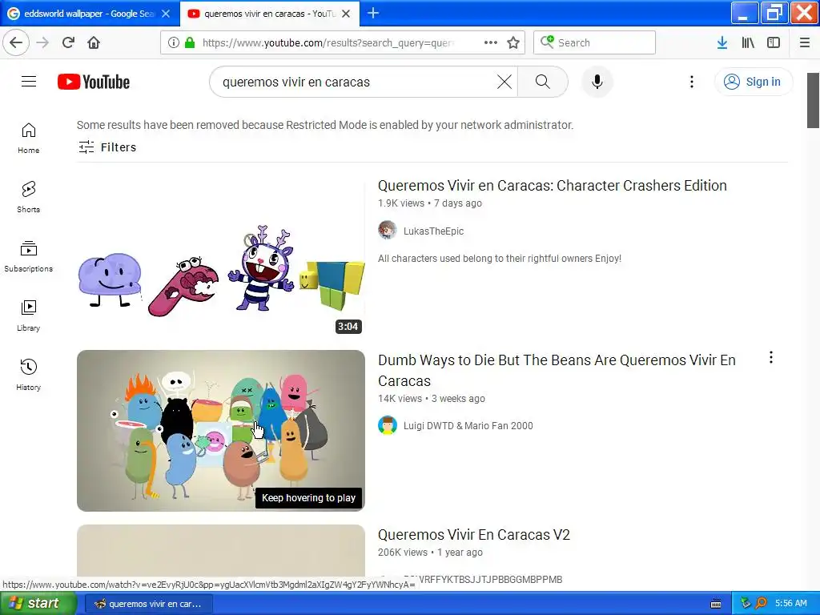820x615 pixels.
Task: Open the Queremos Vivir en Caracas: Character Crashers Edition title
Action: click(553, 186)
